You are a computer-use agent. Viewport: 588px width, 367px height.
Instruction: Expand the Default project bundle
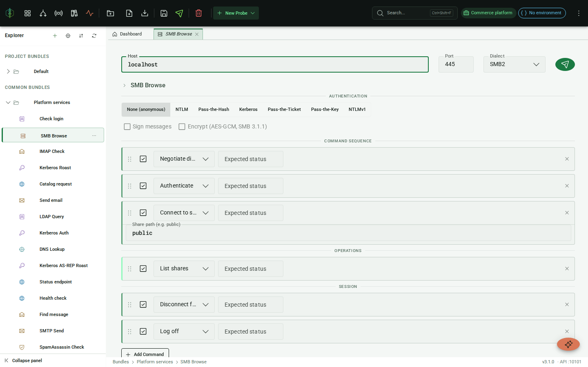pos(8,71)
